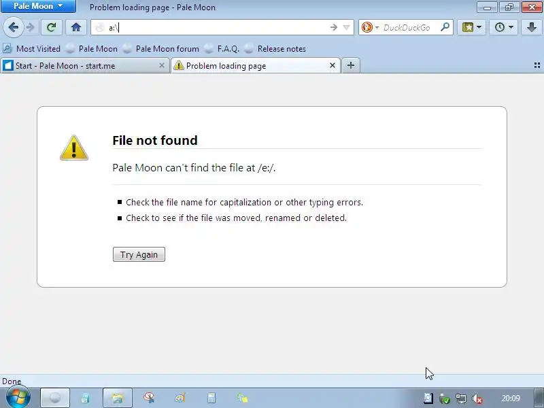Open the DuckDuckGo search engine selector
Image resolution: width=544 pixels, height=408 pixels.
tap(370, 27)
